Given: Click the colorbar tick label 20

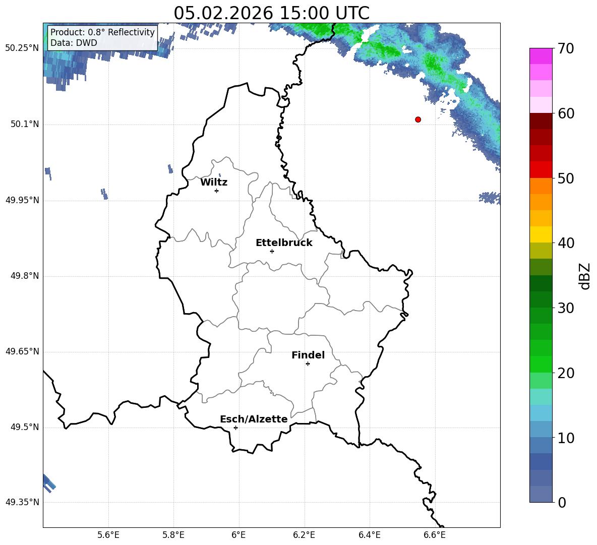Looking at the screenshot, I should point(565,373).
